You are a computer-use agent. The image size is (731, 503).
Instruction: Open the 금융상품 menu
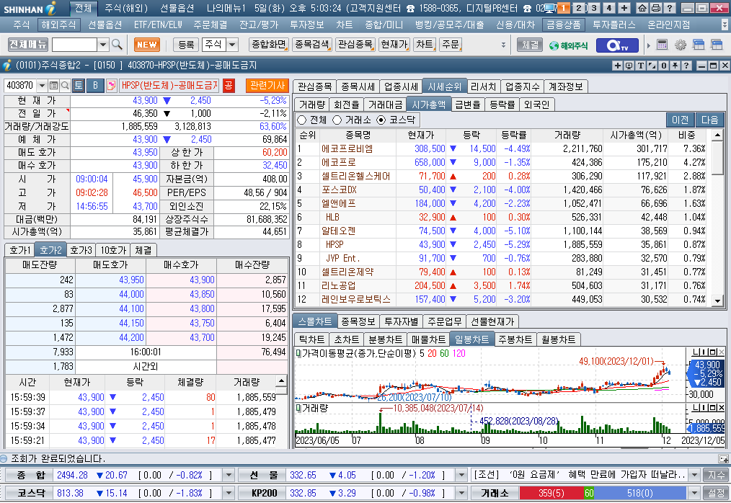[x=563, y=25]
